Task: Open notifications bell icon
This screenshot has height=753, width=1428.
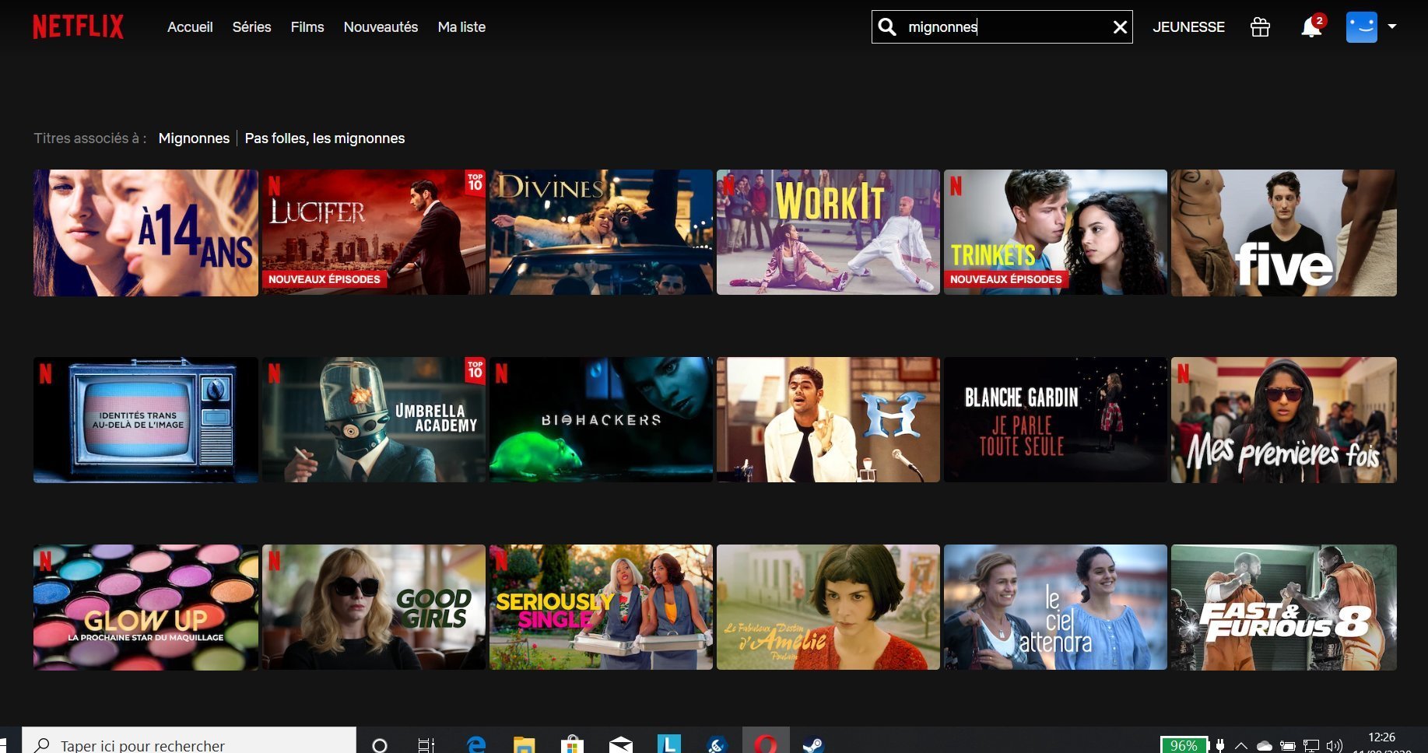Action: point(1311,27)
